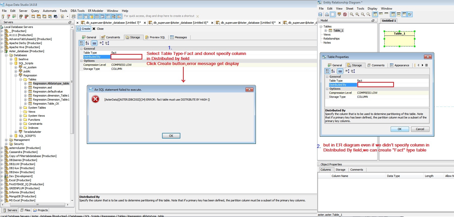Expand Table_1 node in the Model tree

pyautogui.click(x=326, y=30)
